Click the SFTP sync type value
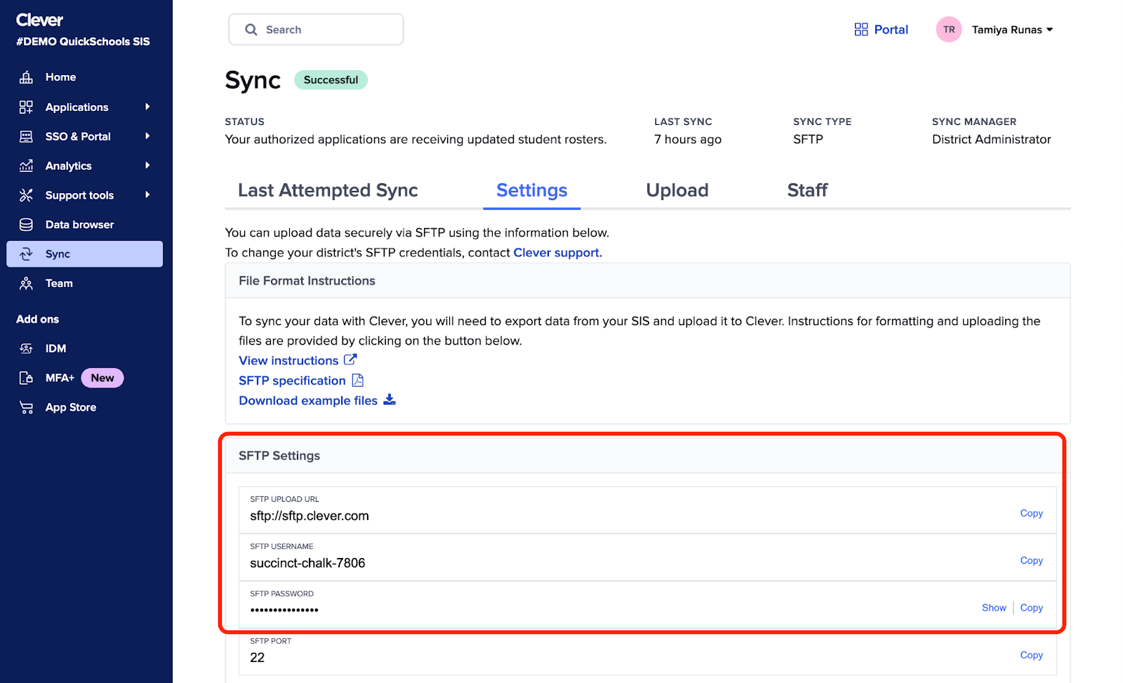 (x=808, y=140)
